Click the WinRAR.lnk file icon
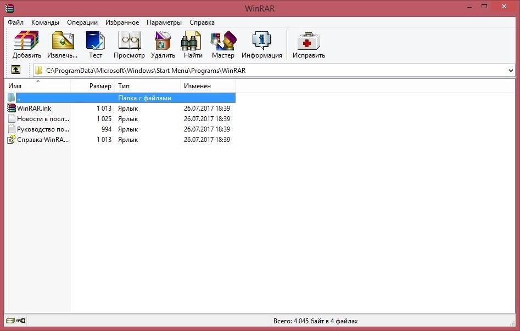Viewport: 520px width, 331px height. [x=12, y=109]
